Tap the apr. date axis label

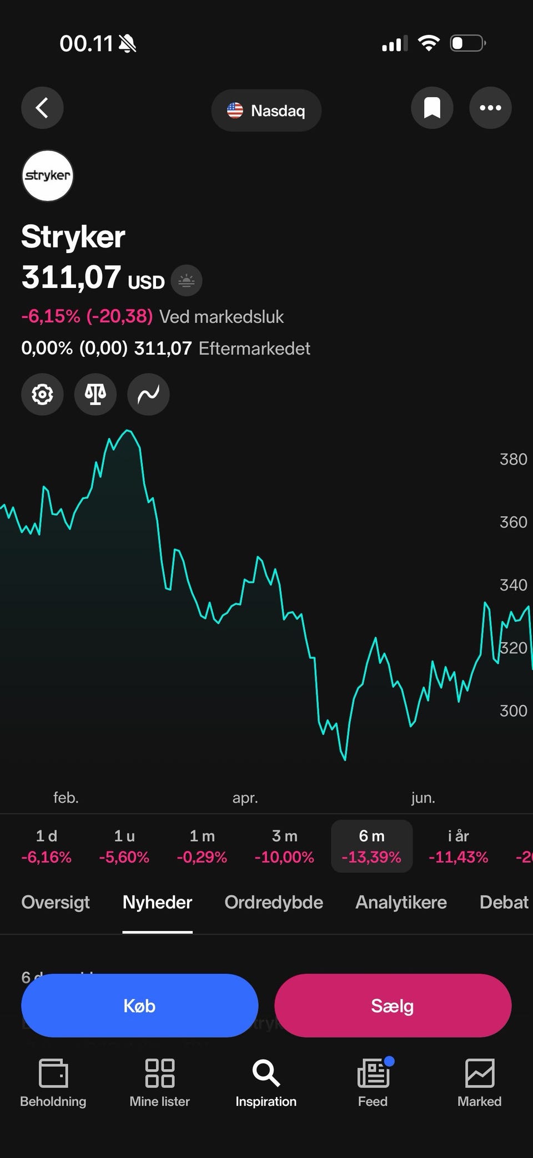(x=245, y=798)
